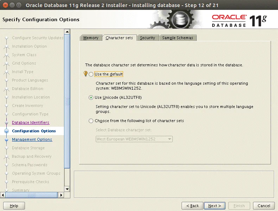Click the Configuration Options step bullet icon

(6, 131)
